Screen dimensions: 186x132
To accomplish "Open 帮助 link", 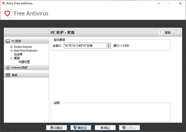I will (x=167, y=33).
